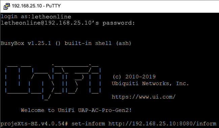Viewport: 219px width, 128px height.
Task: Click the 'login as:' prompt text
Action: point(15,17)
